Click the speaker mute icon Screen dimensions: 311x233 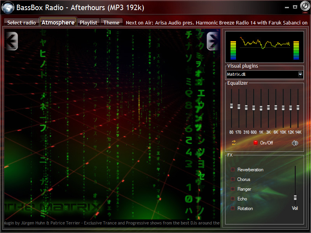click(295, 143)
